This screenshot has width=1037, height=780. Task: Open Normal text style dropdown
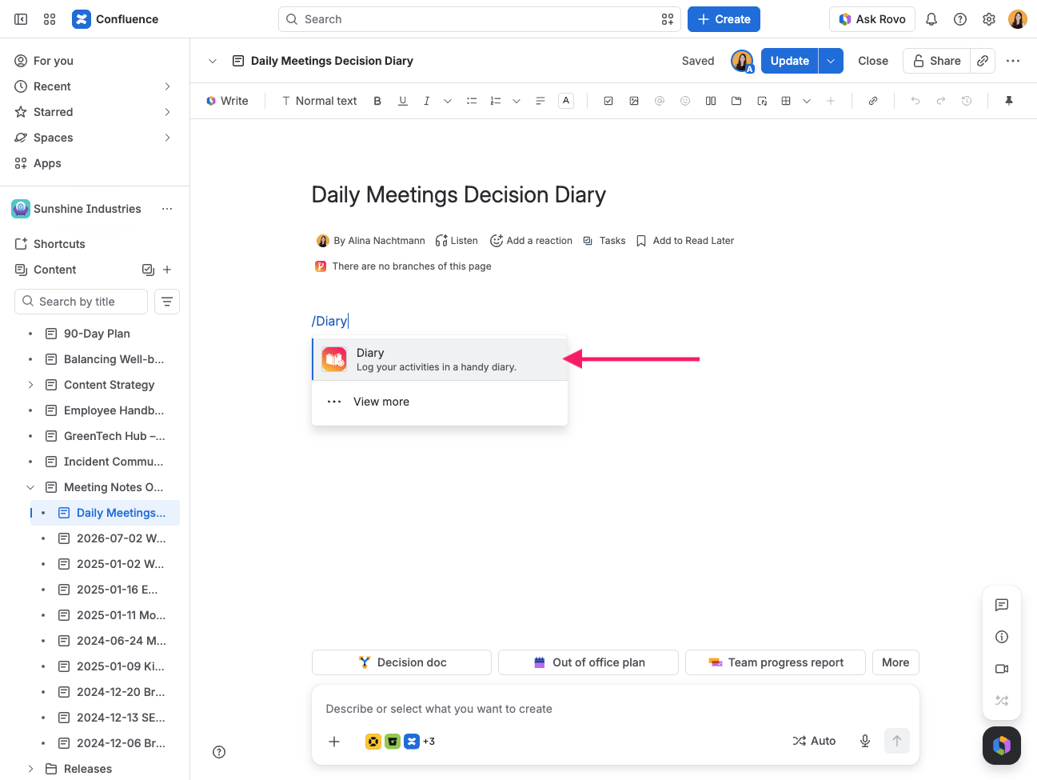point(320,101)
